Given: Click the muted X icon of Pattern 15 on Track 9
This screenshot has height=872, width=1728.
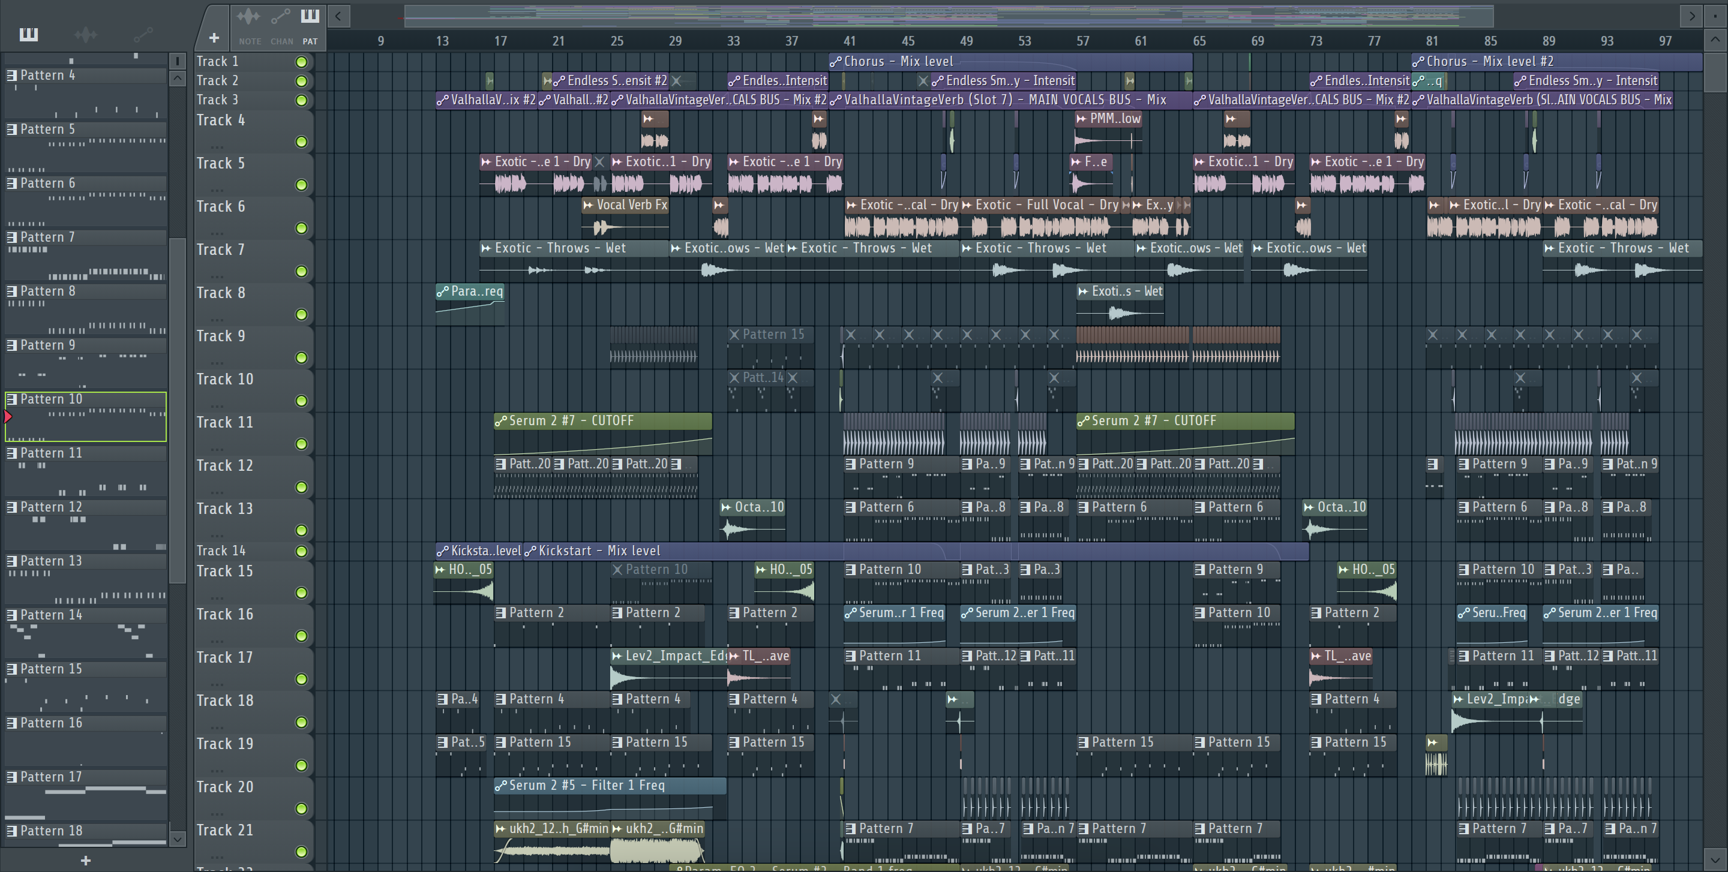Looking at the screenshot, I should click(x=734, y=335).
